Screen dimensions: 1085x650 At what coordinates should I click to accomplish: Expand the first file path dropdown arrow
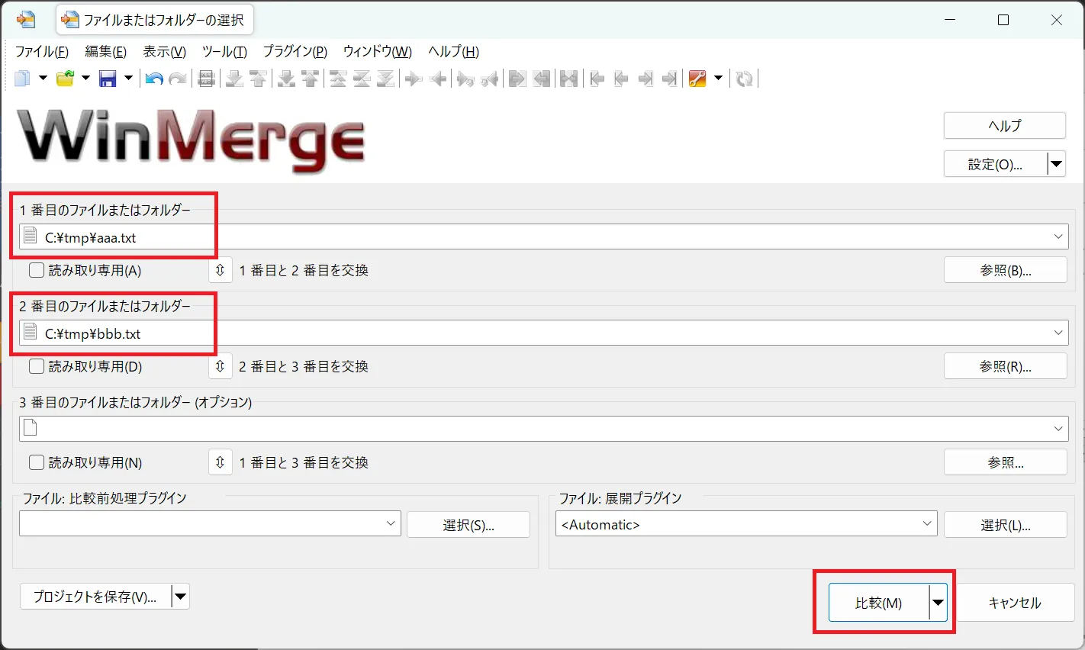click(x=1058, y=237)
